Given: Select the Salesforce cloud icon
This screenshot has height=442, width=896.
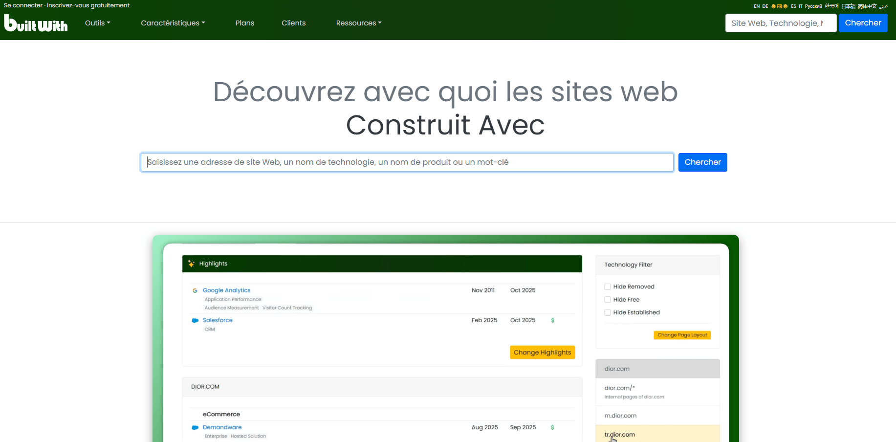Looking at the screenshot, I should pyautogui.click(x=195, y=320).
